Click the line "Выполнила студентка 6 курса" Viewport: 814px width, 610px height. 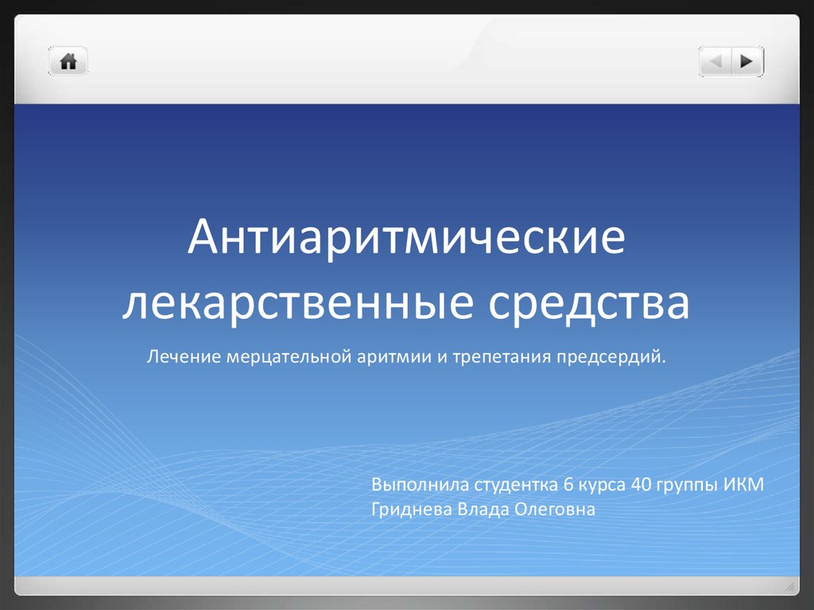point(498,485)
